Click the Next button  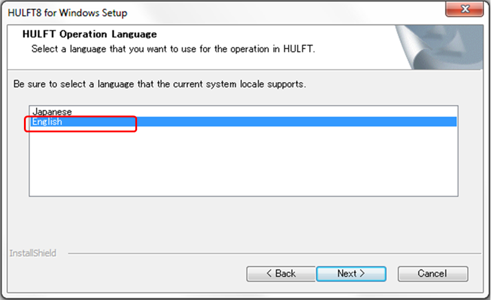tap(351, 274)
